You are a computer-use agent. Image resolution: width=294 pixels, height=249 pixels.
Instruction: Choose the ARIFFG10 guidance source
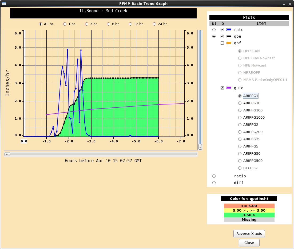coord(249,103)
